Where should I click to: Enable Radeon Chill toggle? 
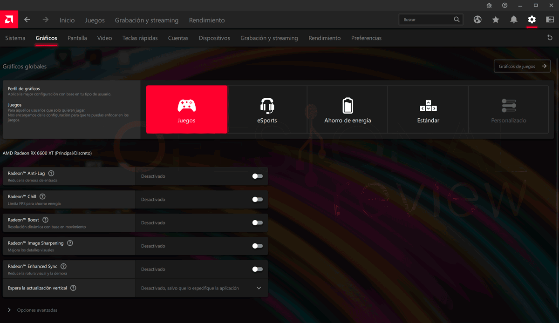point(258,200)
